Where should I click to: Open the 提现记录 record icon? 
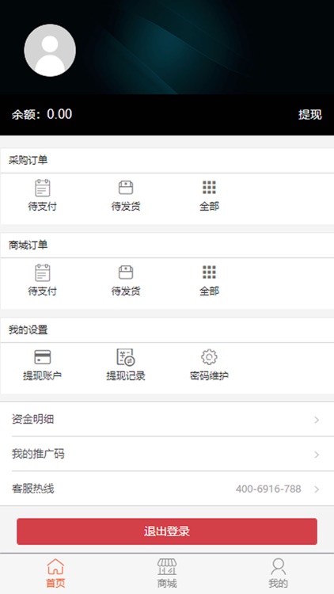(x=126, y=357)
